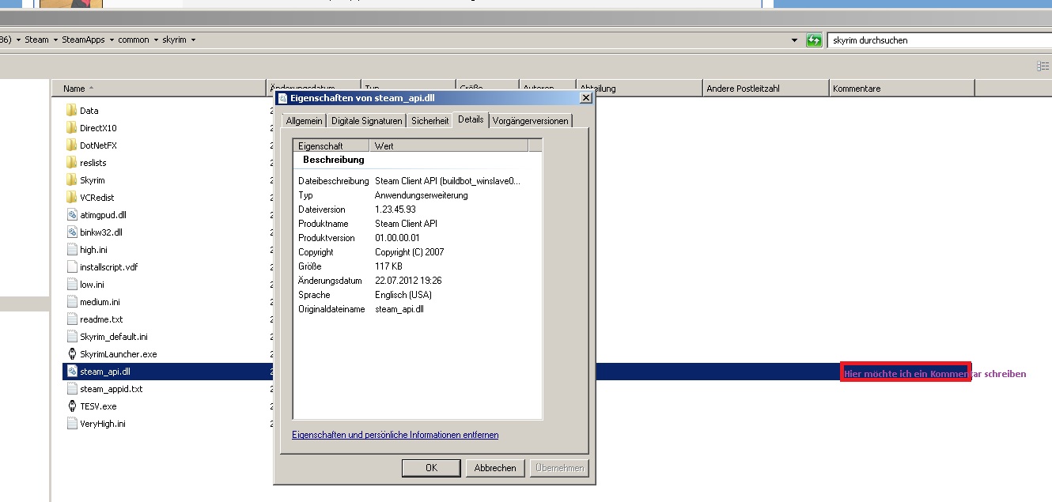The width and height of the screenshot is (1052, 502).
Task: Select the Größe value 117 KB
Action: [x=388, y=266]
